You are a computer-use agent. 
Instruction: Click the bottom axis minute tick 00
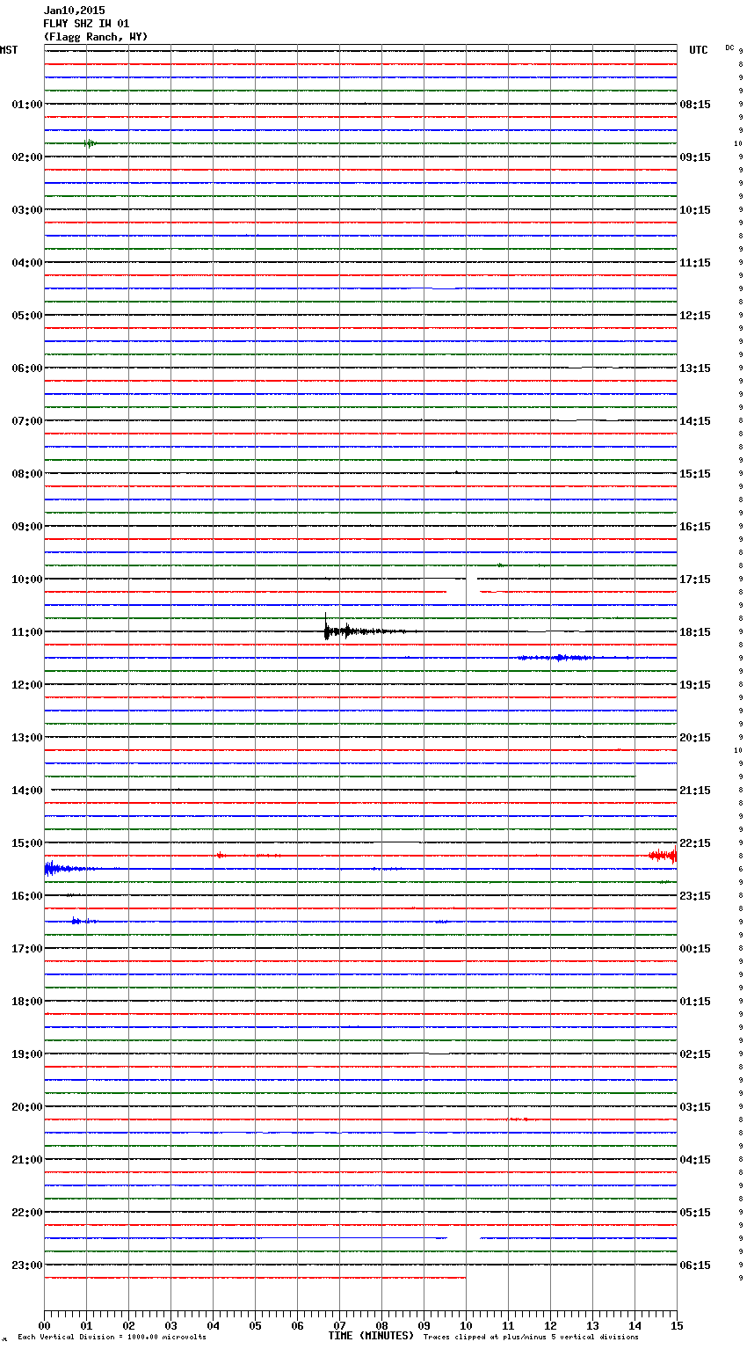(44, 1326)
